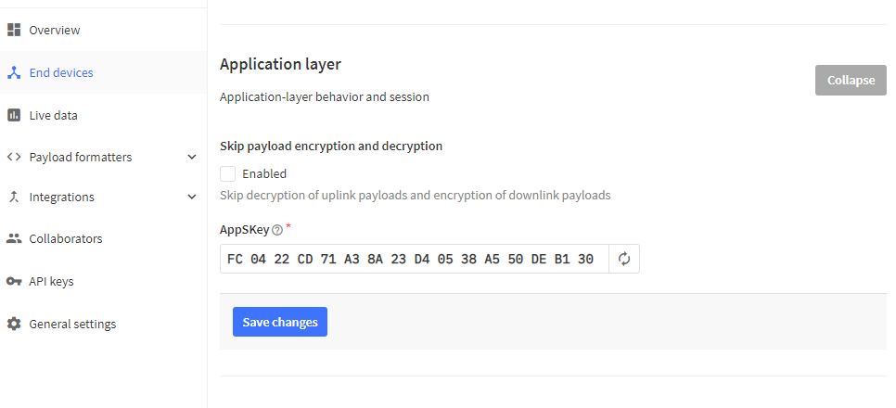Open the Live data menu item
Image resolution: width=896 pixels, height=408 pixels.
[x=53, y=115]
